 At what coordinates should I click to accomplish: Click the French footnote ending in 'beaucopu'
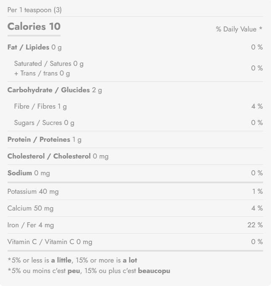(x=89, y=271)
